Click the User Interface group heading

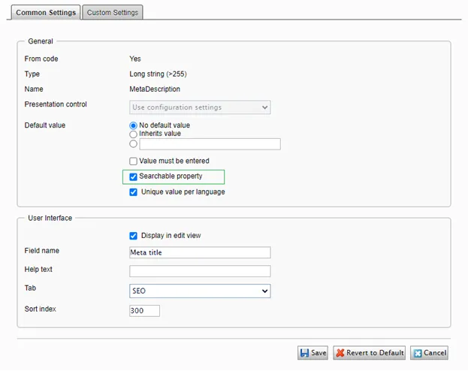pyautogui.click(x=50, y=218)
